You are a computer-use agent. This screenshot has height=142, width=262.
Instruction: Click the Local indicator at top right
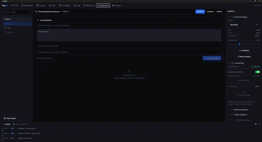point(257,5)
